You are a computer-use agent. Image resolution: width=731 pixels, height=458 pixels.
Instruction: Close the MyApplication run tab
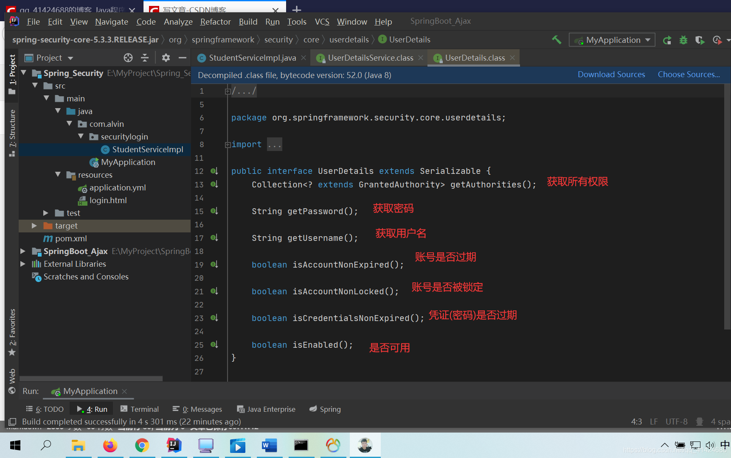[124, 391]
